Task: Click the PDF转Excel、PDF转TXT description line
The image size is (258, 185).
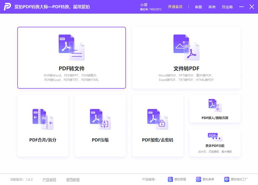Action: tap(71, 80)
